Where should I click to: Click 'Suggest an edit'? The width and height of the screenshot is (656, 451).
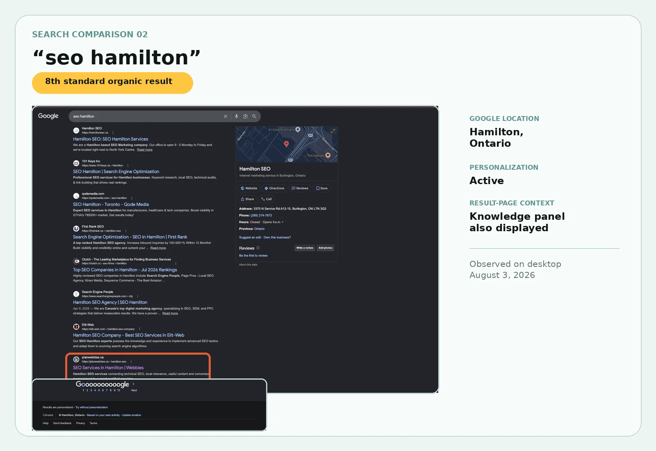coord(250,237)
